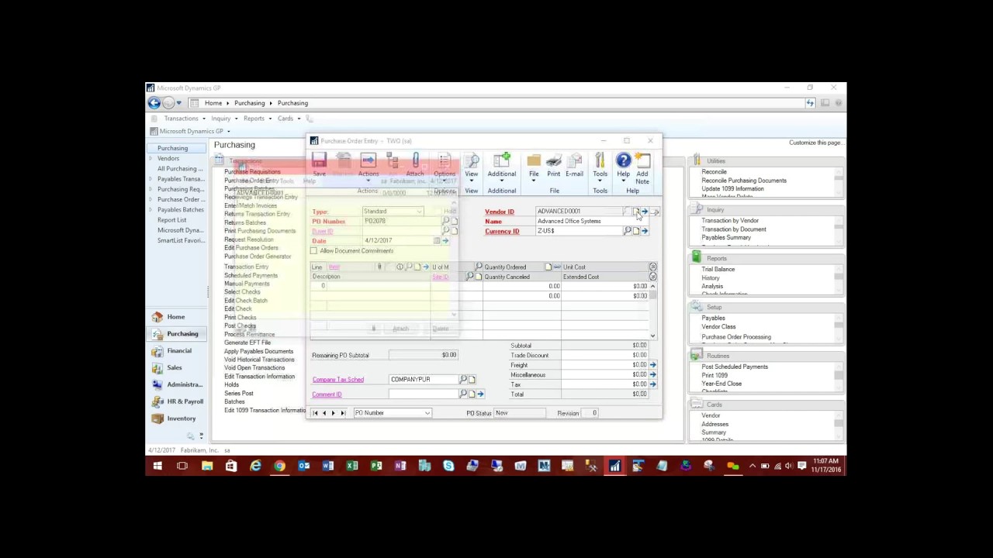
Task: Open the Transactions menu dropdown
Action: coord(185,119)
